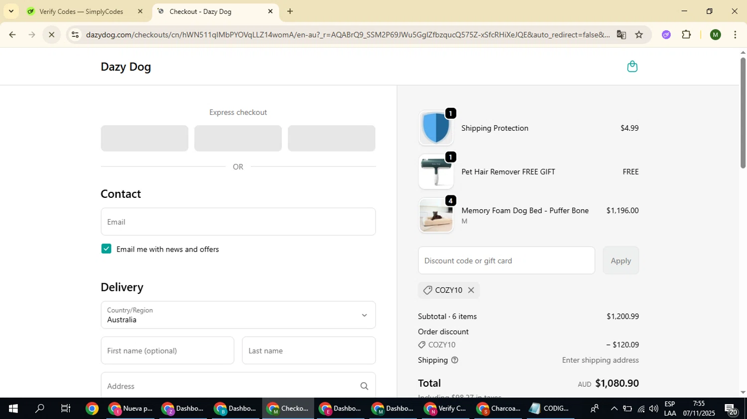Click the Pet Hair Remover FREE GIFT text

point(508,172)
